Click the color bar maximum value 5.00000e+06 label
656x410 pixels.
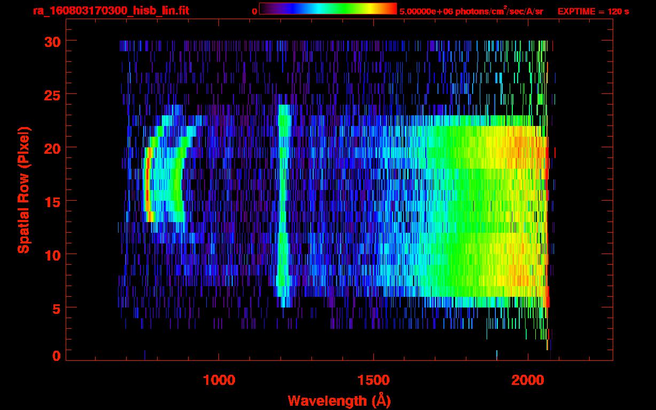click(x=424, y=11)
